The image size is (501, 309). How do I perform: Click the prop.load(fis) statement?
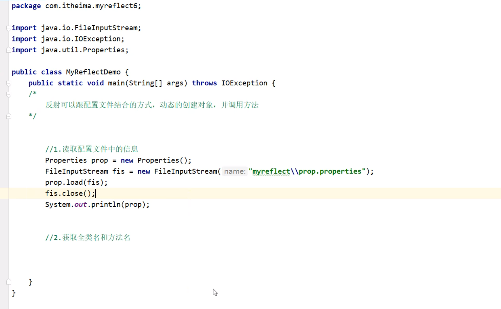(76, 182)
